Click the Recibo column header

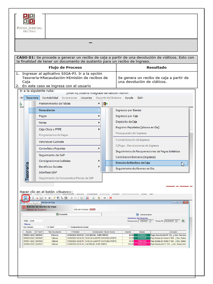(29, 232)
